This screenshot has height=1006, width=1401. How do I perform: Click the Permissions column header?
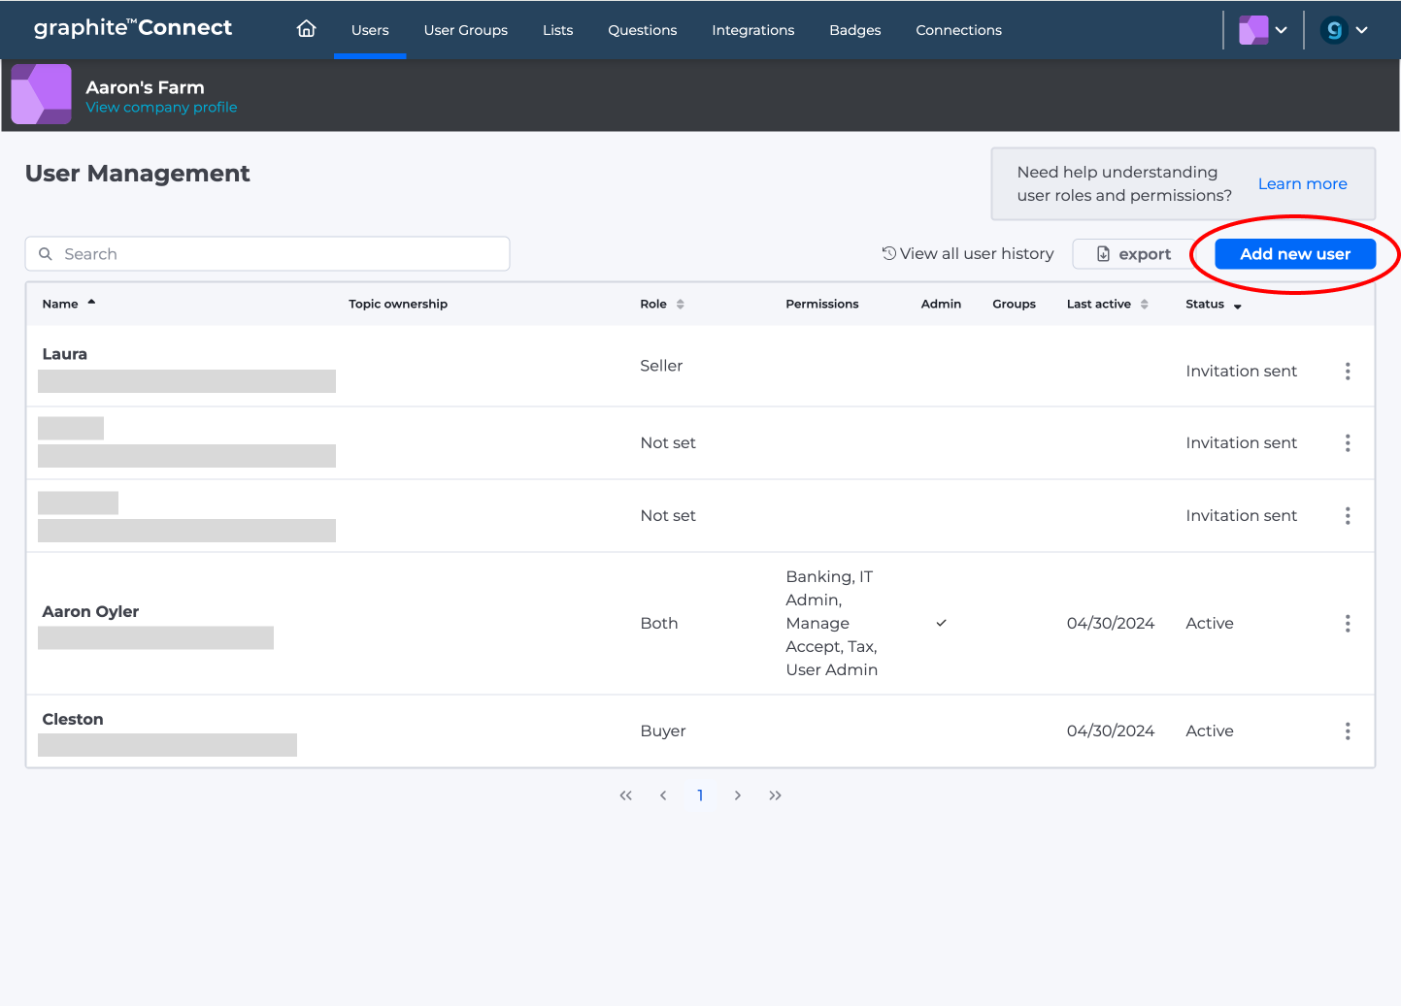click(x=822, y=305)
